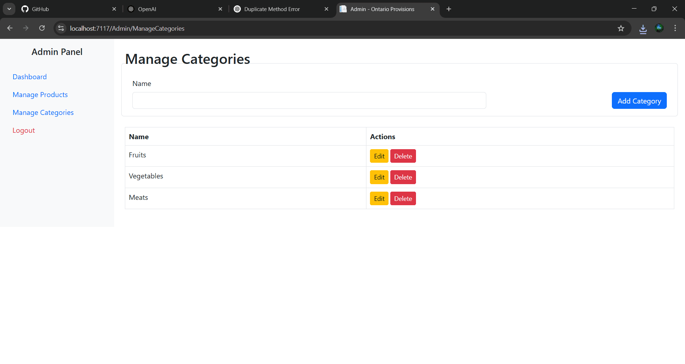Close the OpenAI tab
This screenshot has height=364, width=685.
[x=220, y=9]
